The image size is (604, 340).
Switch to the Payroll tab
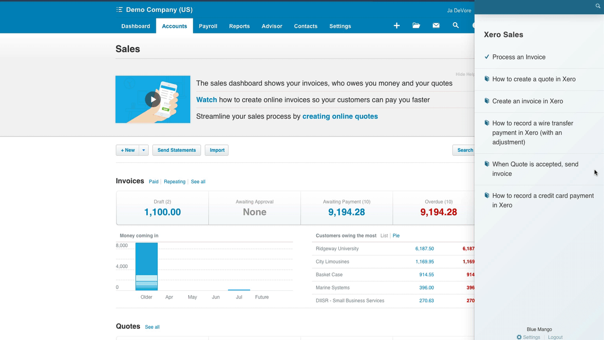pyautogui.click(x=208, y=26)
